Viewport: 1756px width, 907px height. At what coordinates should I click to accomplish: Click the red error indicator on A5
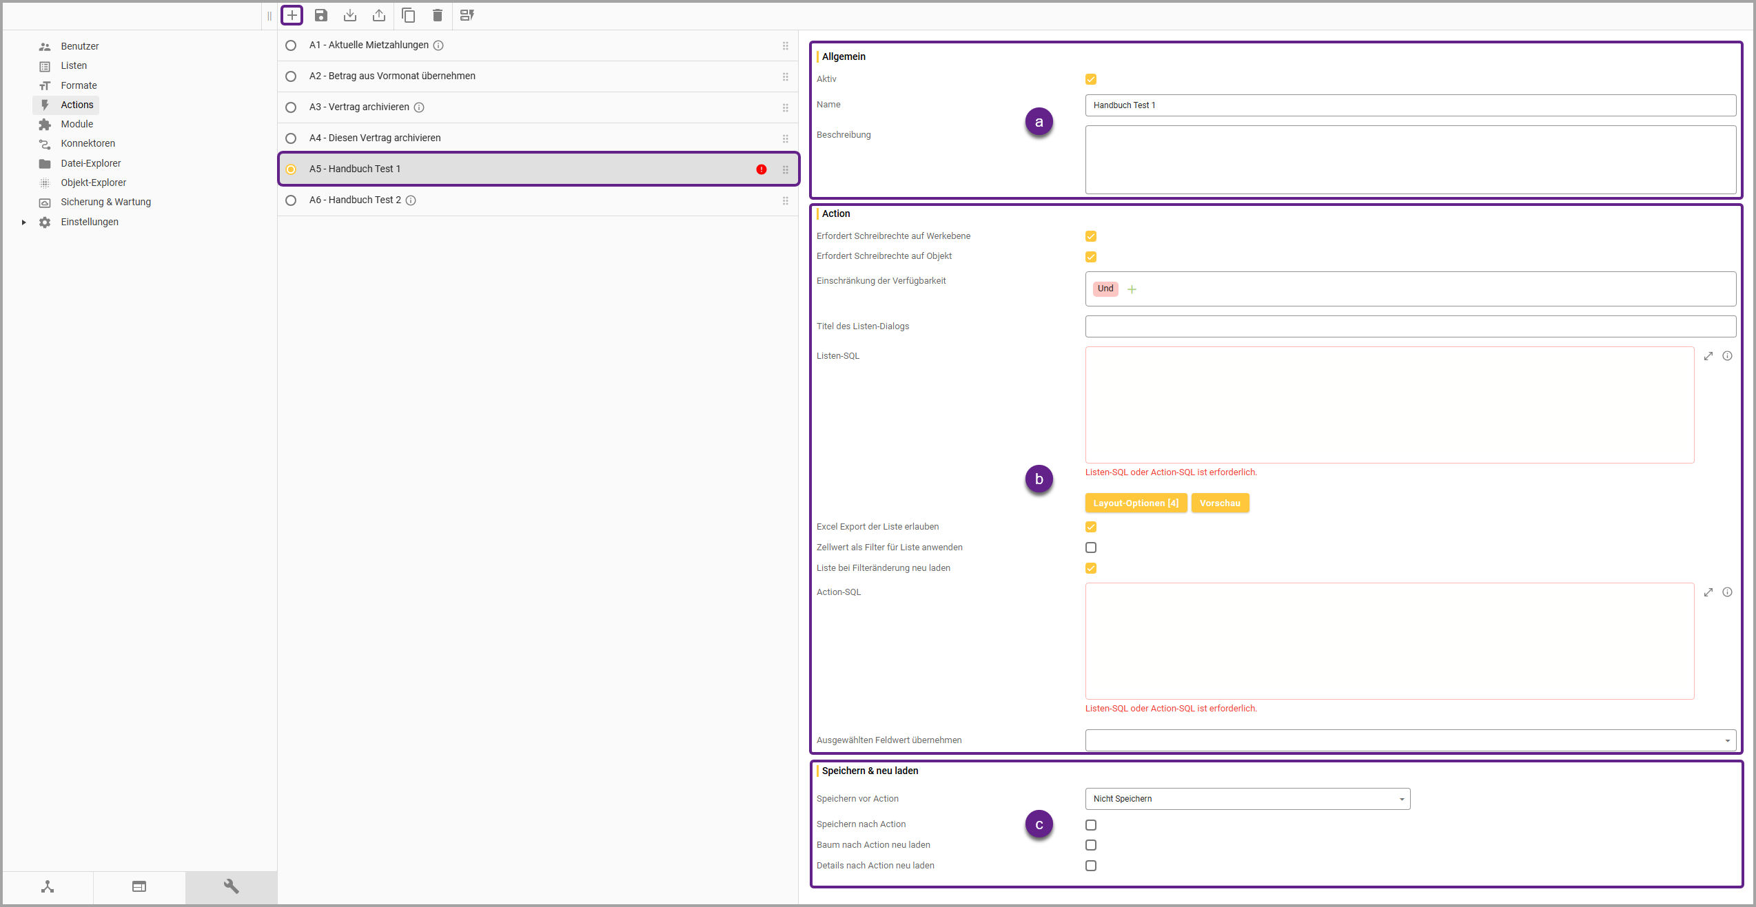click(x=761, y=169)
